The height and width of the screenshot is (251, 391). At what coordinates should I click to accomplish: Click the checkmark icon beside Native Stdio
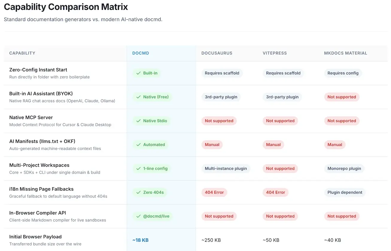(139, 121)
